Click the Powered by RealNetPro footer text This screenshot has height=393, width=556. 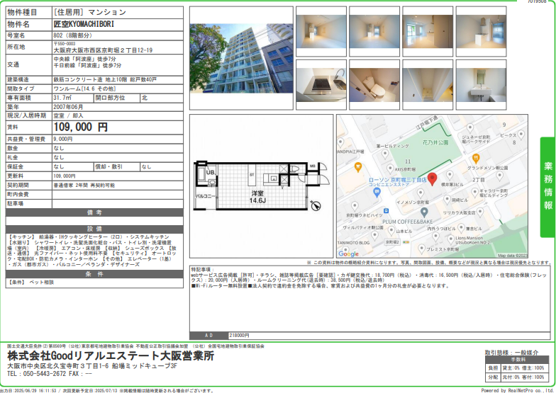(517, 390)
